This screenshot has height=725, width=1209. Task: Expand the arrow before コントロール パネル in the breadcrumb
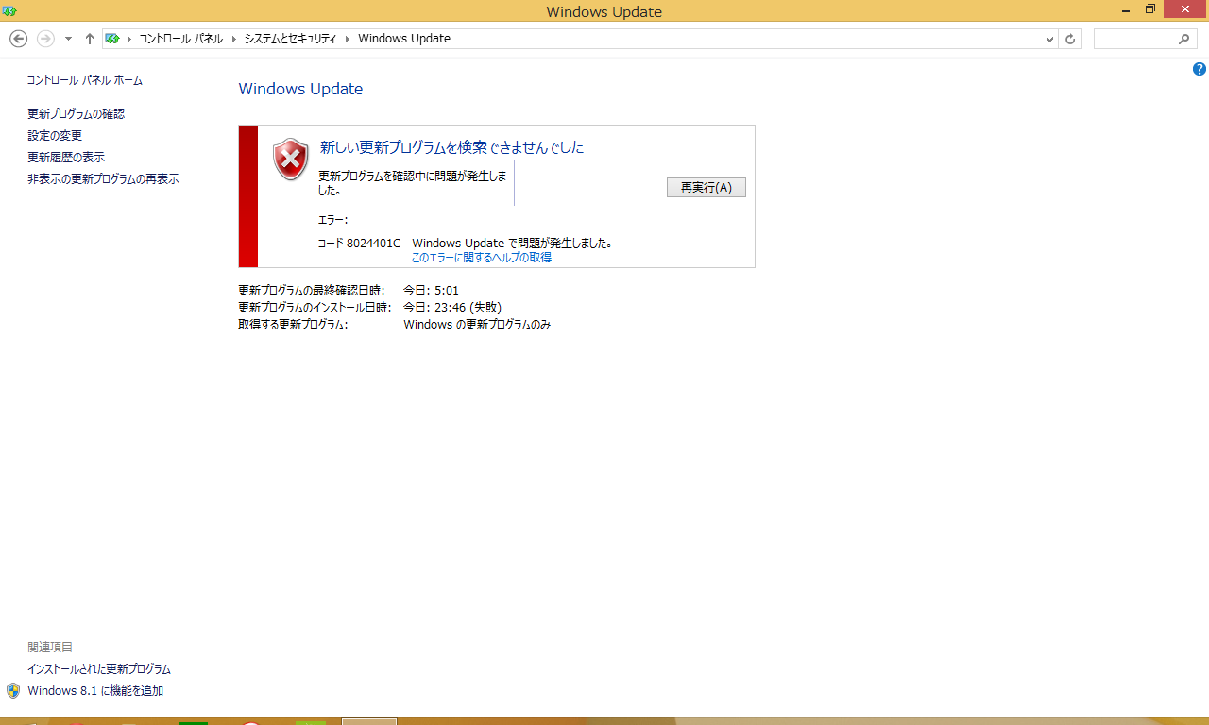[129, 39]
